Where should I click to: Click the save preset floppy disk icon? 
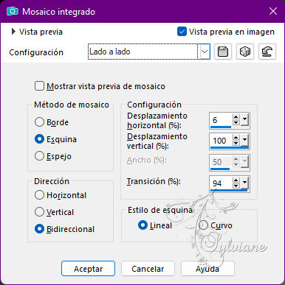[223, 52]
